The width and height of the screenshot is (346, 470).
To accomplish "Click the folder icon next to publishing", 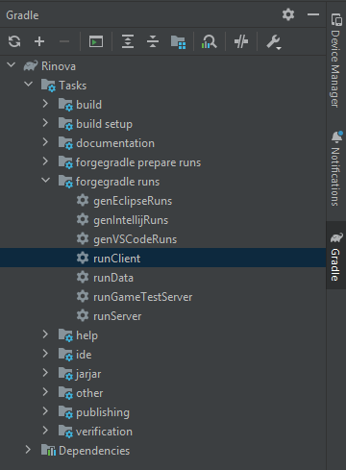I will [65, 412].
